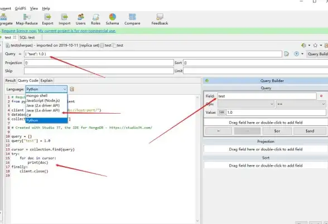This screenshot has width=328, height=224.
Task: Click the value type icon next to Value
Action: tap(221, 112)
